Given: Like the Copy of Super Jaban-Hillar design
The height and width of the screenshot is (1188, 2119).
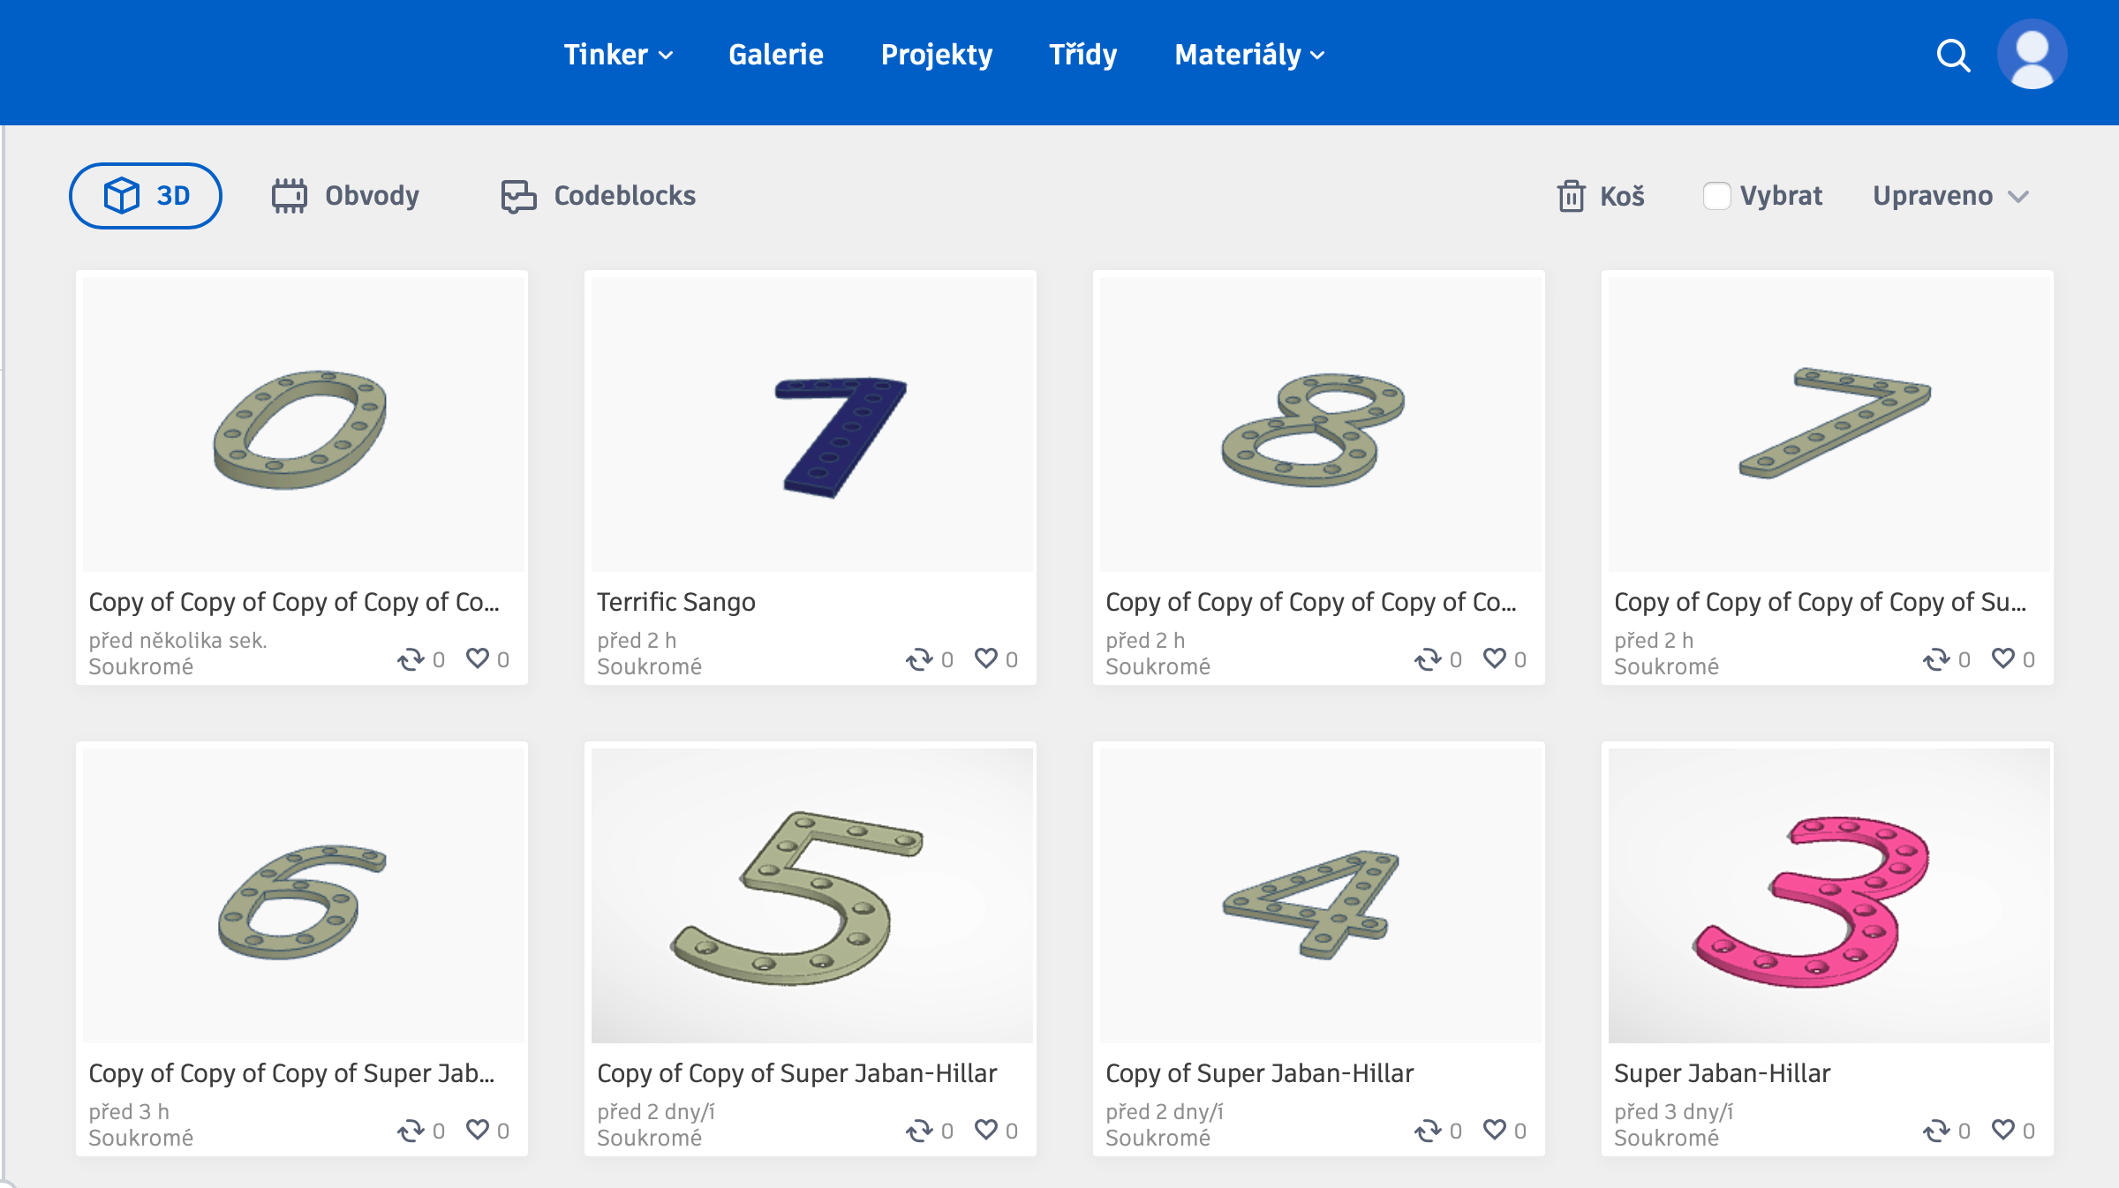Looking at the screenshot, I should 1495,1130.
